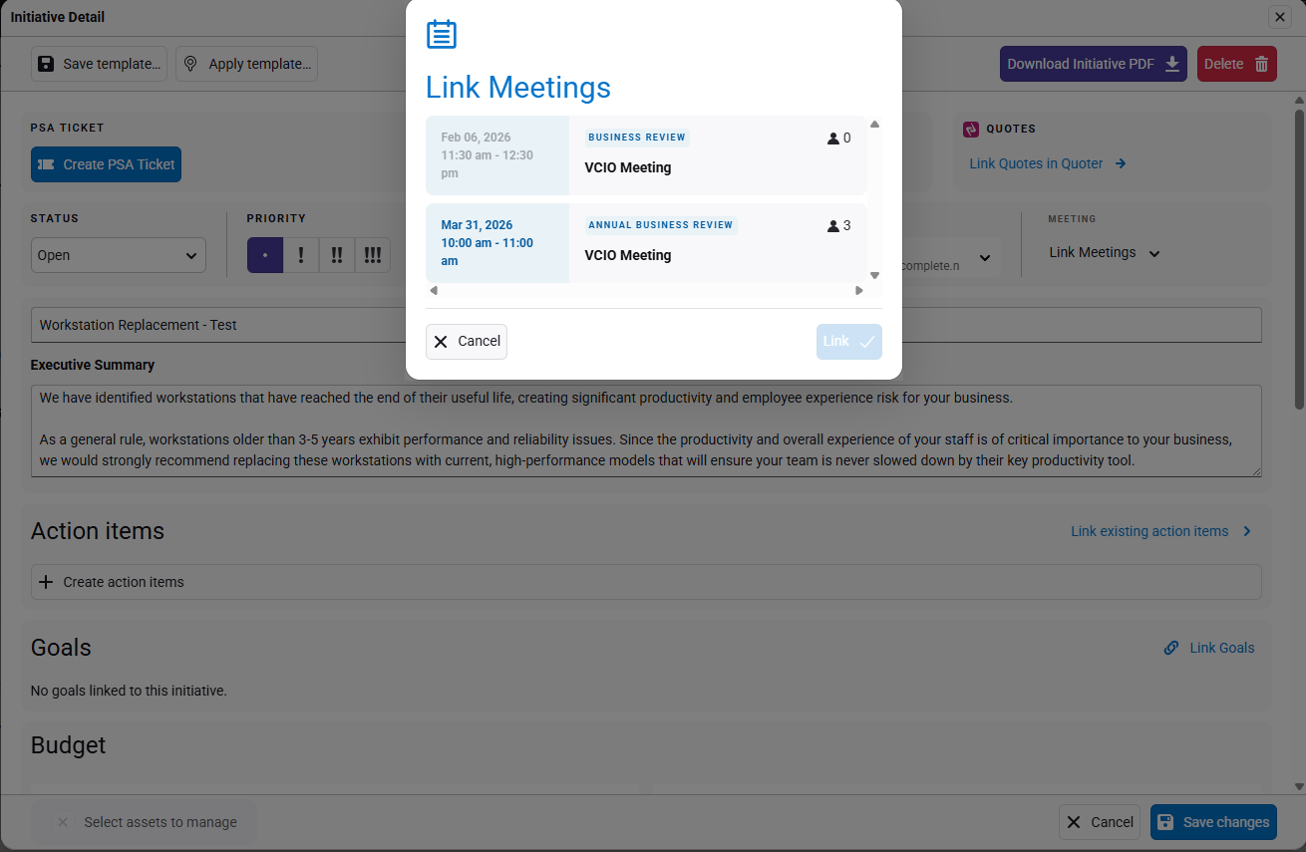Set priority to triple exclamation mark
Screen dimensions: 1306x852
click(x=373, y=255)
